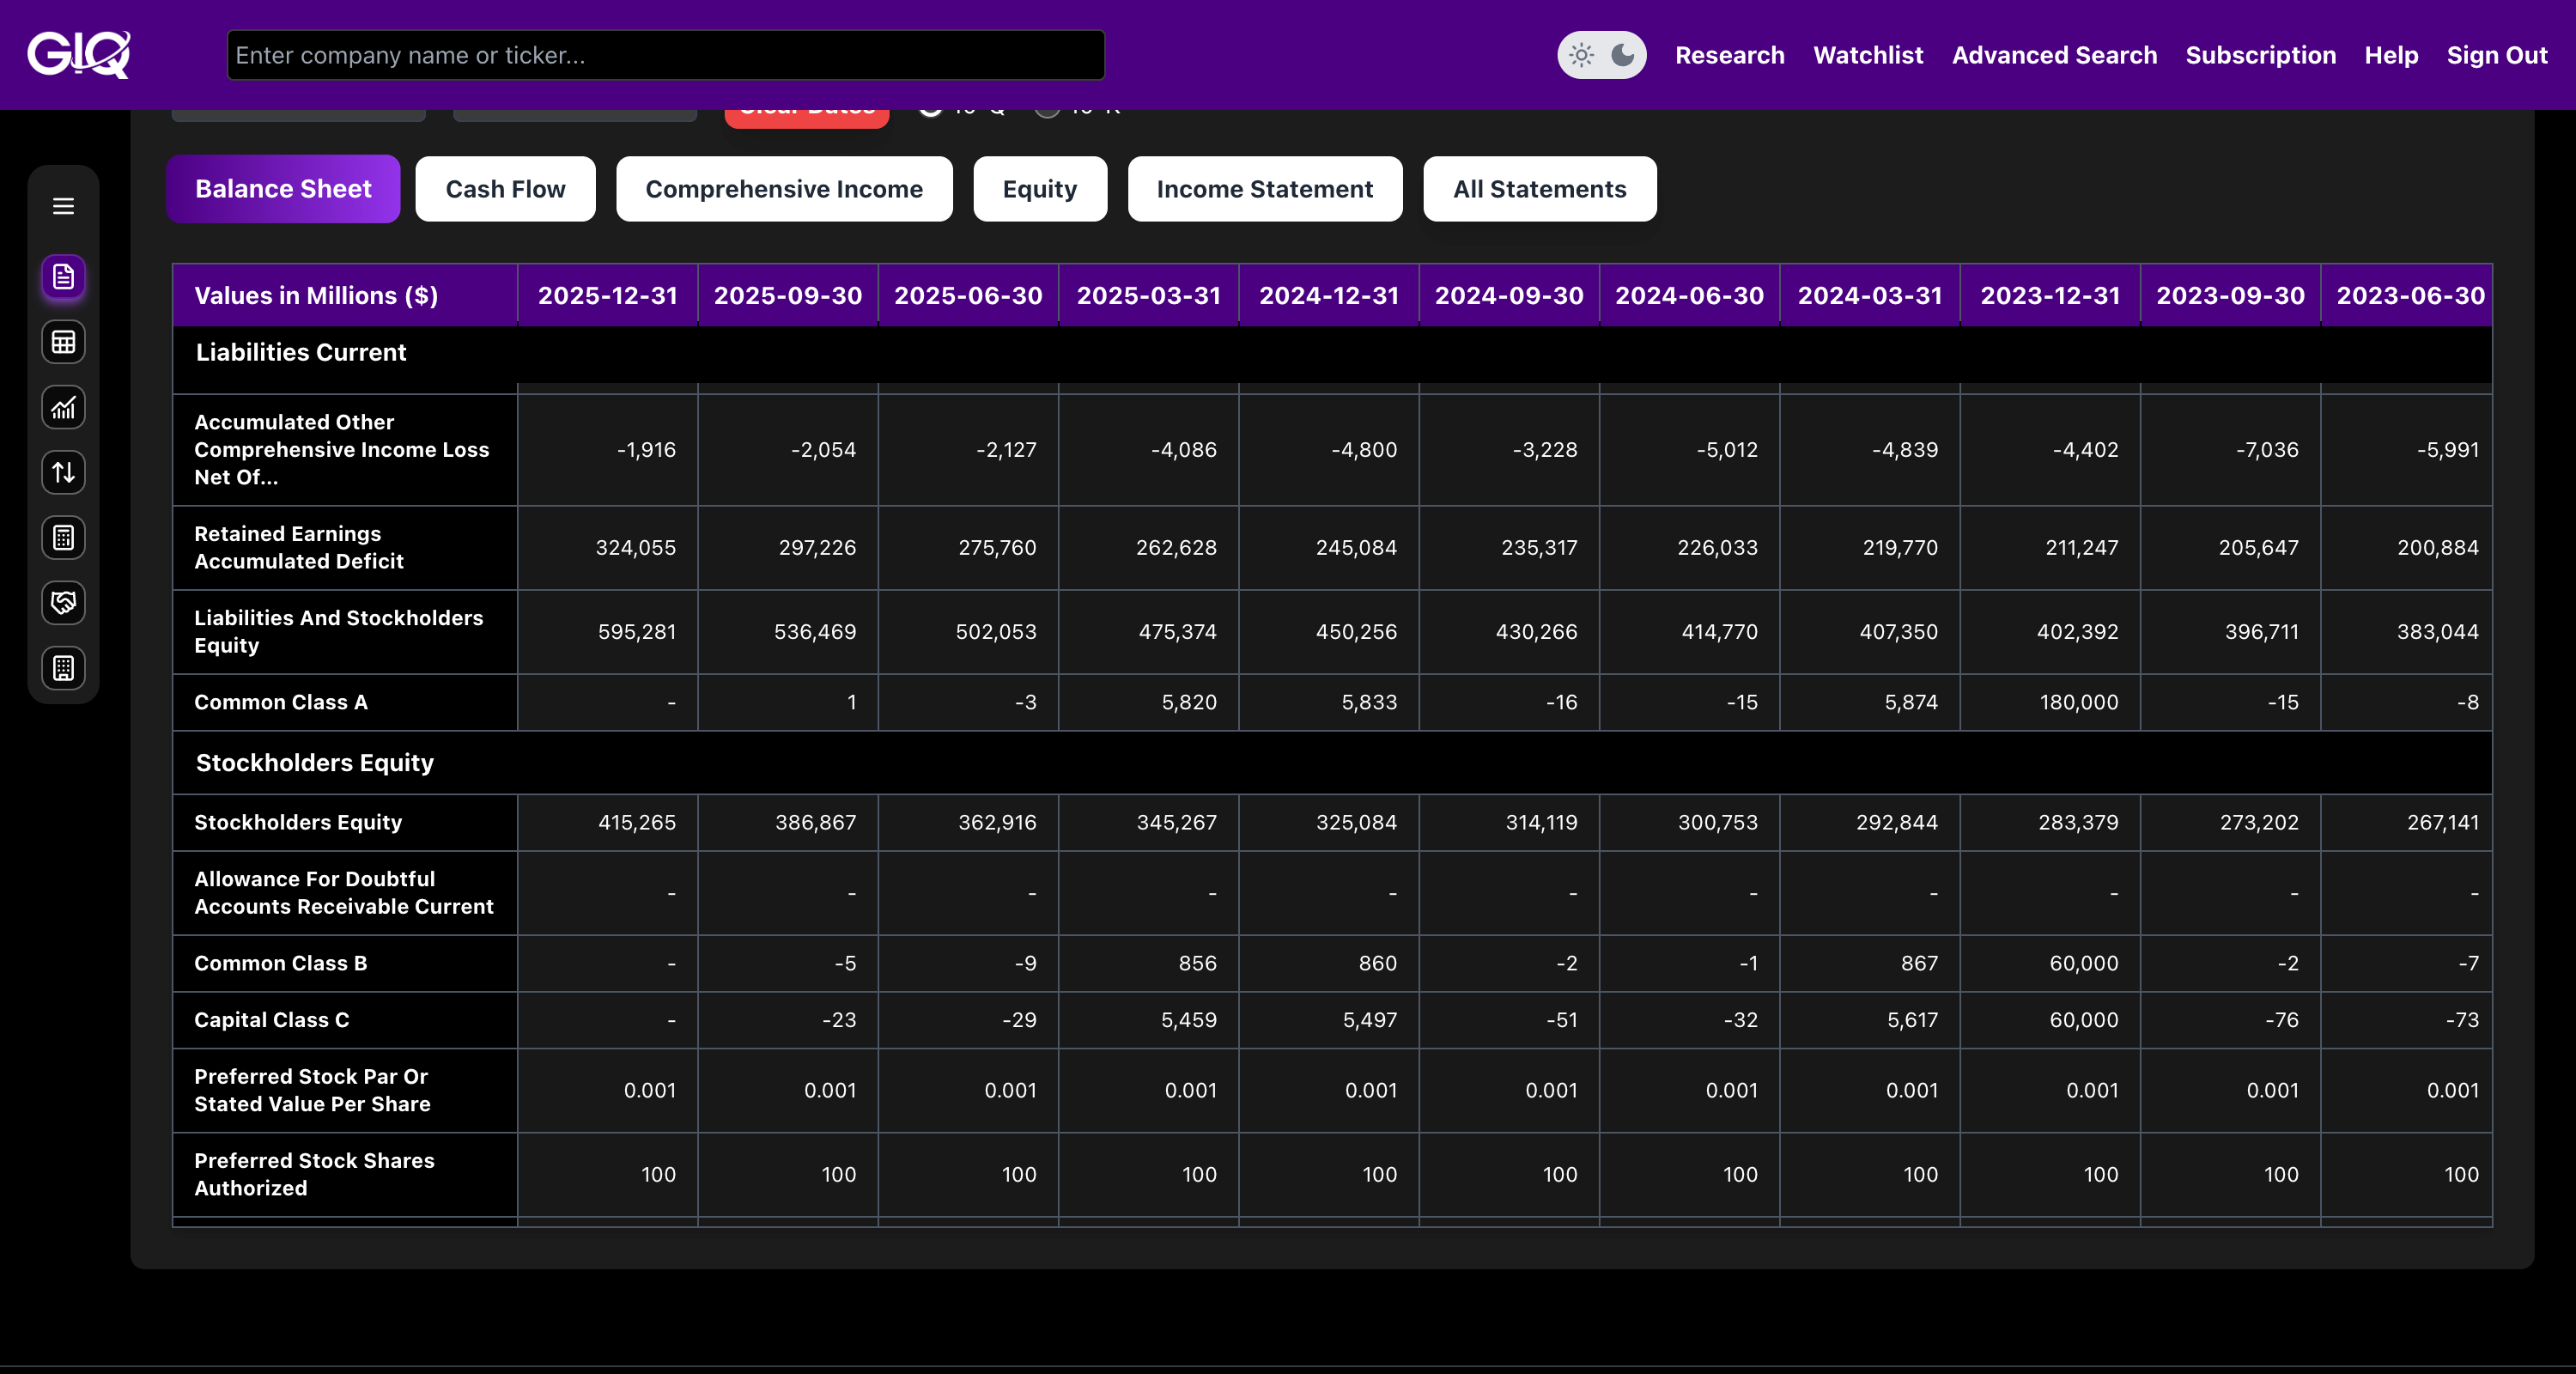Select the financial statements document icon
2576x1374 pixels.
[63, 277]
